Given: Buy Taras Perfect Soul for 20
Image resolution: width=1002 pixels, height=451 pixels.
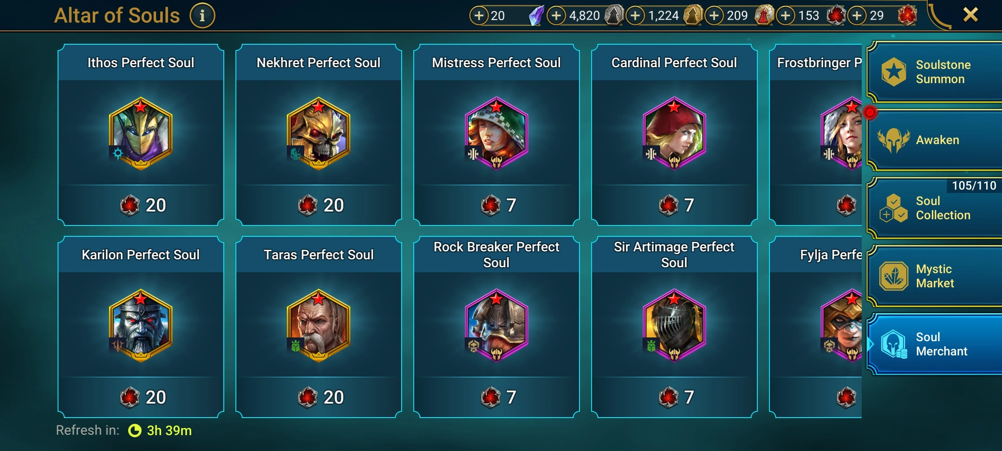Looking at the screenshot, I should [x=319, y=397].
